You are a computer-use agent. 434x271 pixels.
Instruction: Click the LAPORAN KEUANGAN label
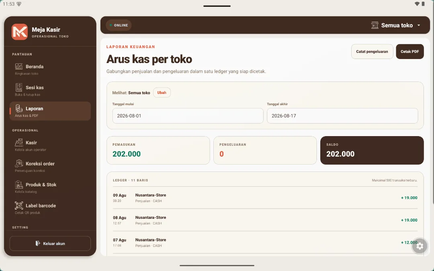pos(131,47)
